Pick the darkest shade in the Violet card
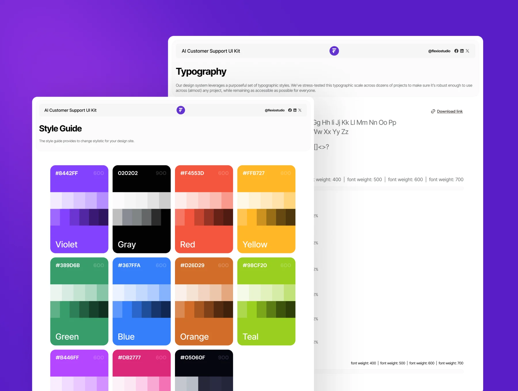 [x=104, y=217]
